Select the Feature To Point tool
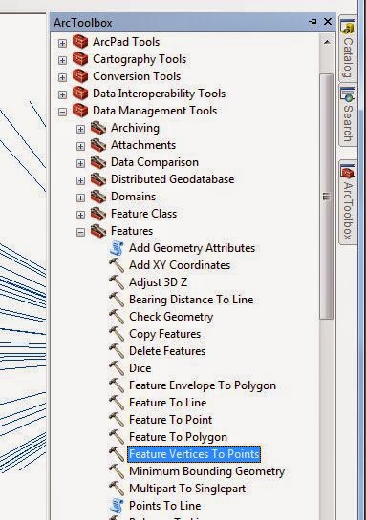Image resolution: width=366 pixels, height=520 pixels. [170, 420]
